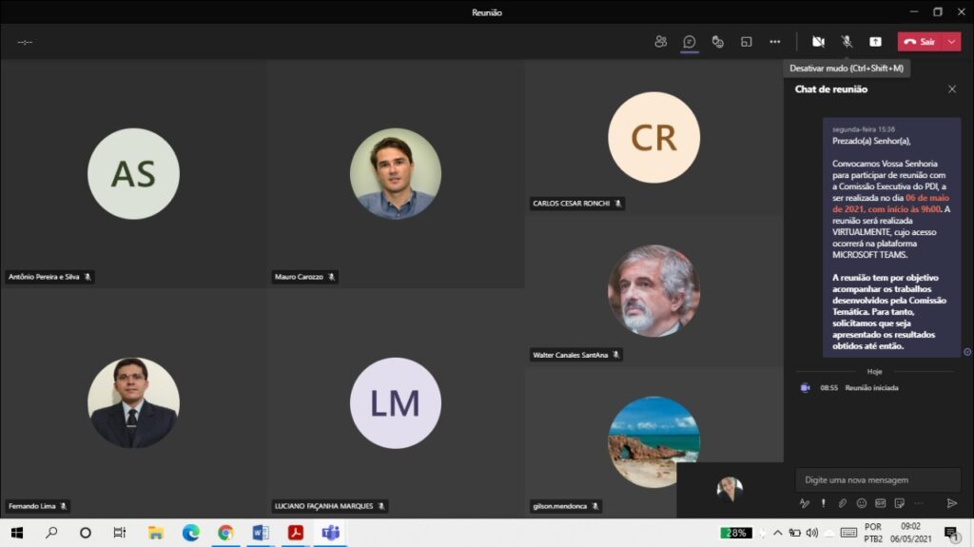Open the reactions and raise hand menu

click(x=718, y=42)
